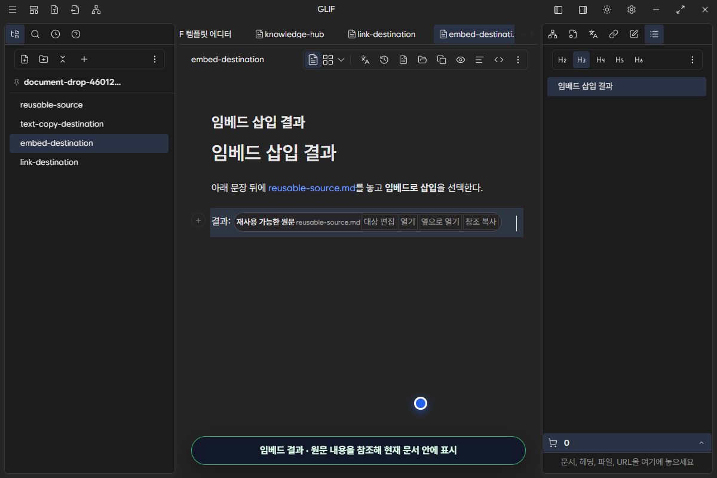Click the plus icon in file tree toolbar

coord(84,59)
